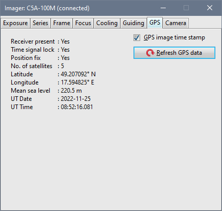Minimize the Imager window

[x=163, y=8]
